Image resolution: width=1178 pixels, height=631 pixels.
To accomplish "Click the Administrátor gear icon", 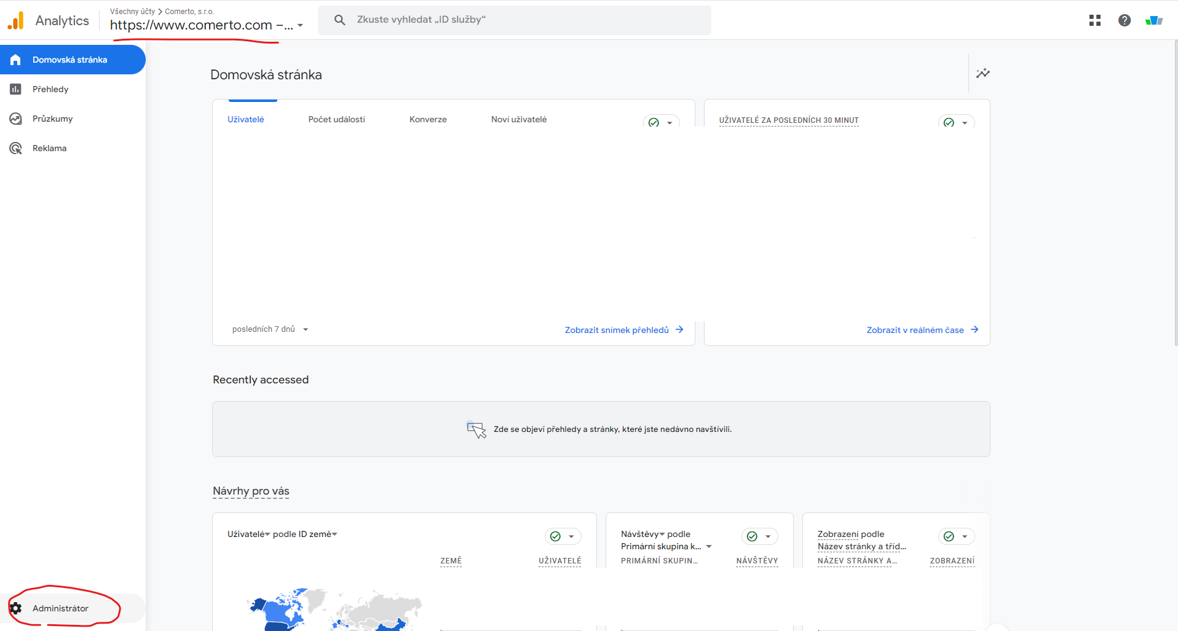I will [x=16, y=608].
